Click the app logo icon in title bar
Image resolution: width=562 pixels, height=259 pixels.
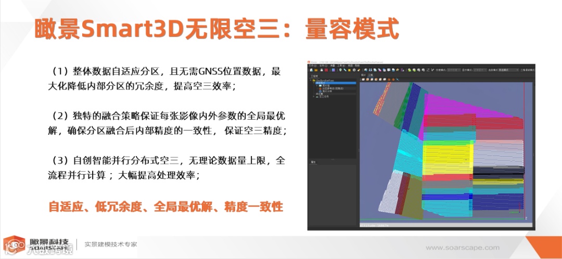click(x=309, y=62)
